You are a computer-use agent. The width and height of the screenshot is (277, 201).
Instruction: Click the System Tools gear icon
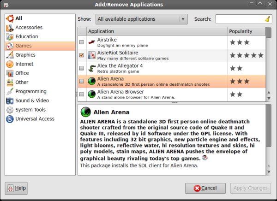pyautogui.click(x=9, y=110)
